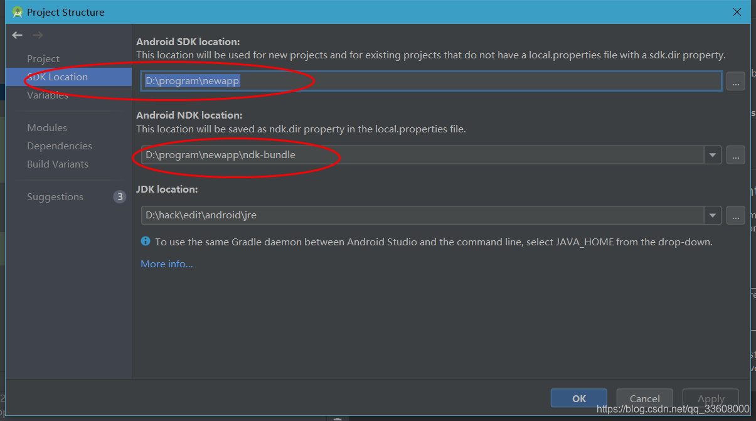Switch to Dependencies section
The width and height of the screenshot is (756, 421).
[60, 146]
